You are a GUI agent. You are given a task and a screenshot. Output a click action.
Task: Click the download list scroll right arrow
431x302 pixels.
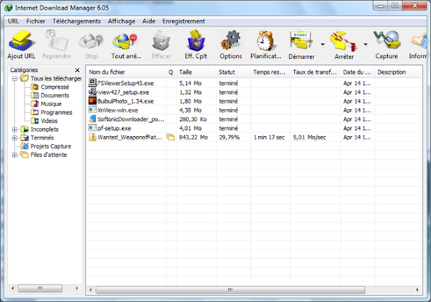pos(418,290)
